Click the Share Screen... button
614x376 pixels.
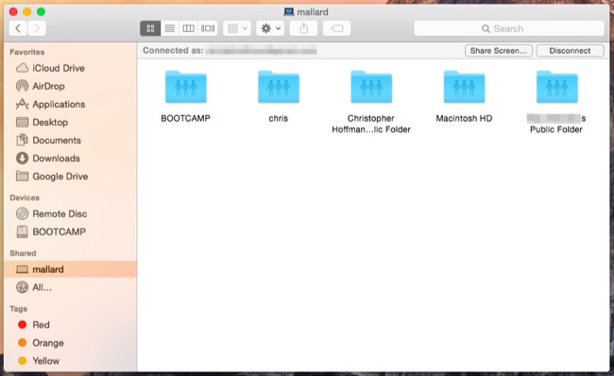click(499, 51)
